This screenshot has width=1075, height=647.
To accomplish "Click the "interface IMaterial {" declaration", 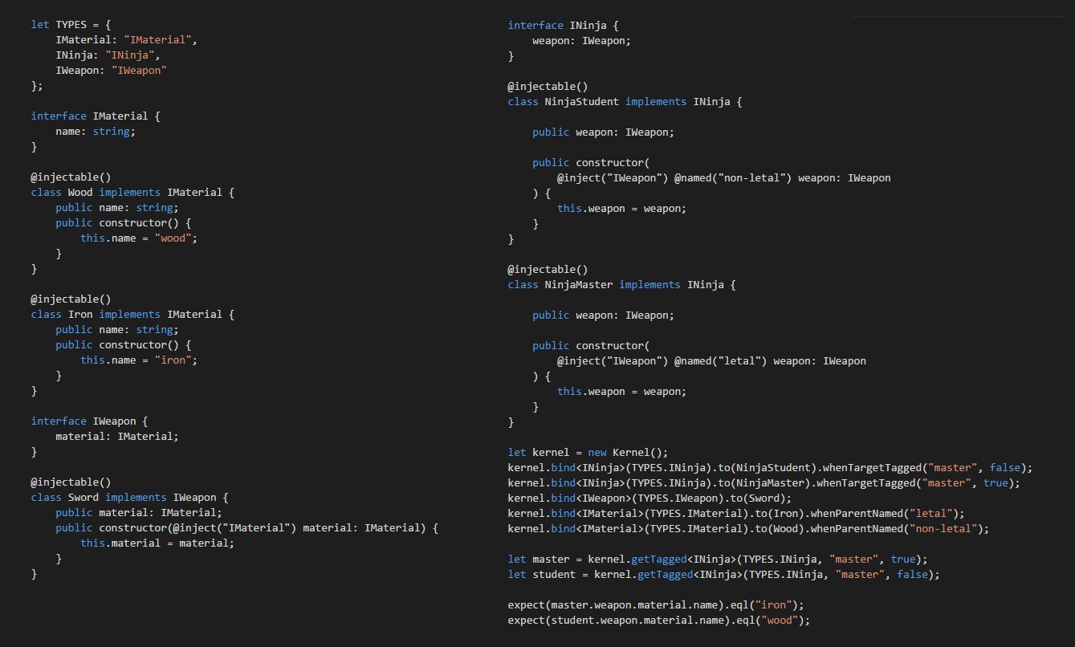I will pos(96,116).
